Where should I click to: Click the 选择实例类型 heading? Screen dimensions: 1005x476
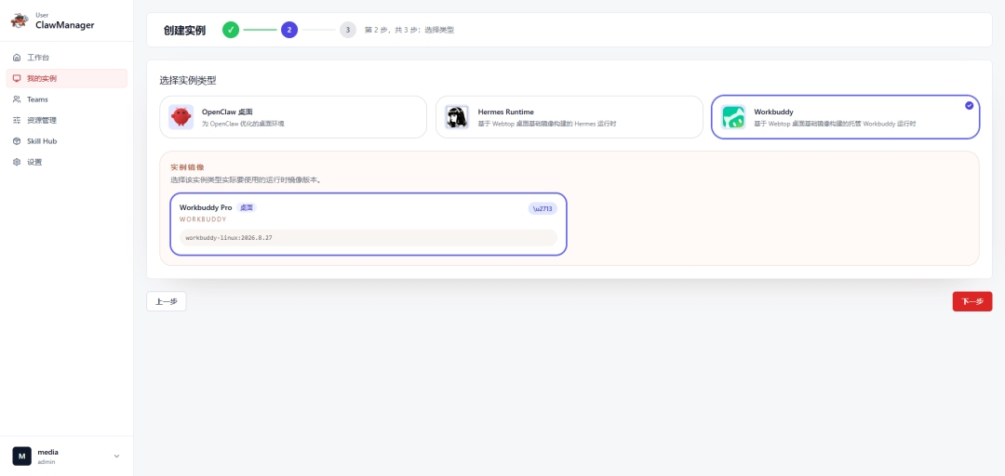(x=188, y=81)
